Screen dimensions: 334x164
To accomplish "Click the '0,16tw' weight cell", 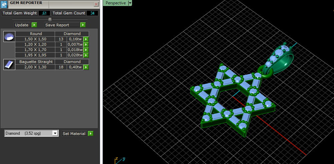I will [75, 39].
